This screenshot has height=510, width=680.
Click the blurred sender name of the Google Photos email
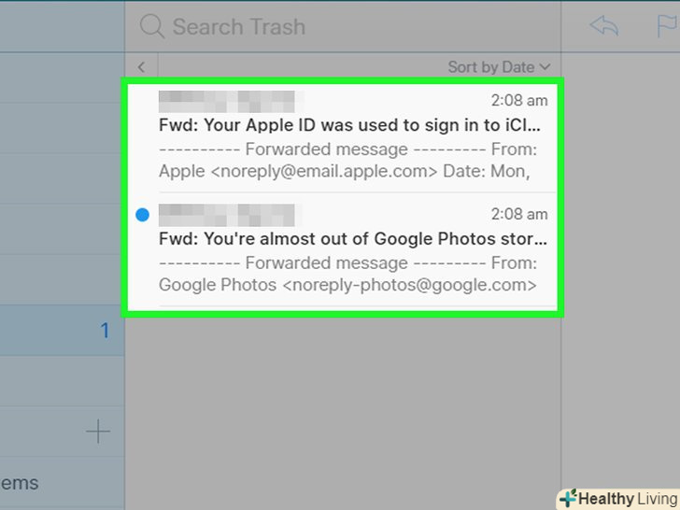pyautogui.click(x=227, y=215)
